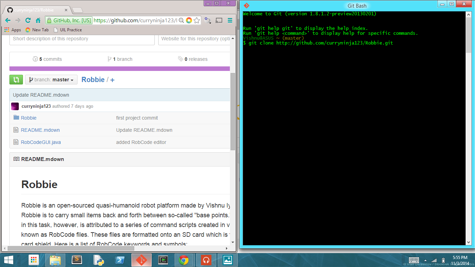Click the README.mdown book icon header
The width and height of the screenshot is (475, 267).
point(16,159)
